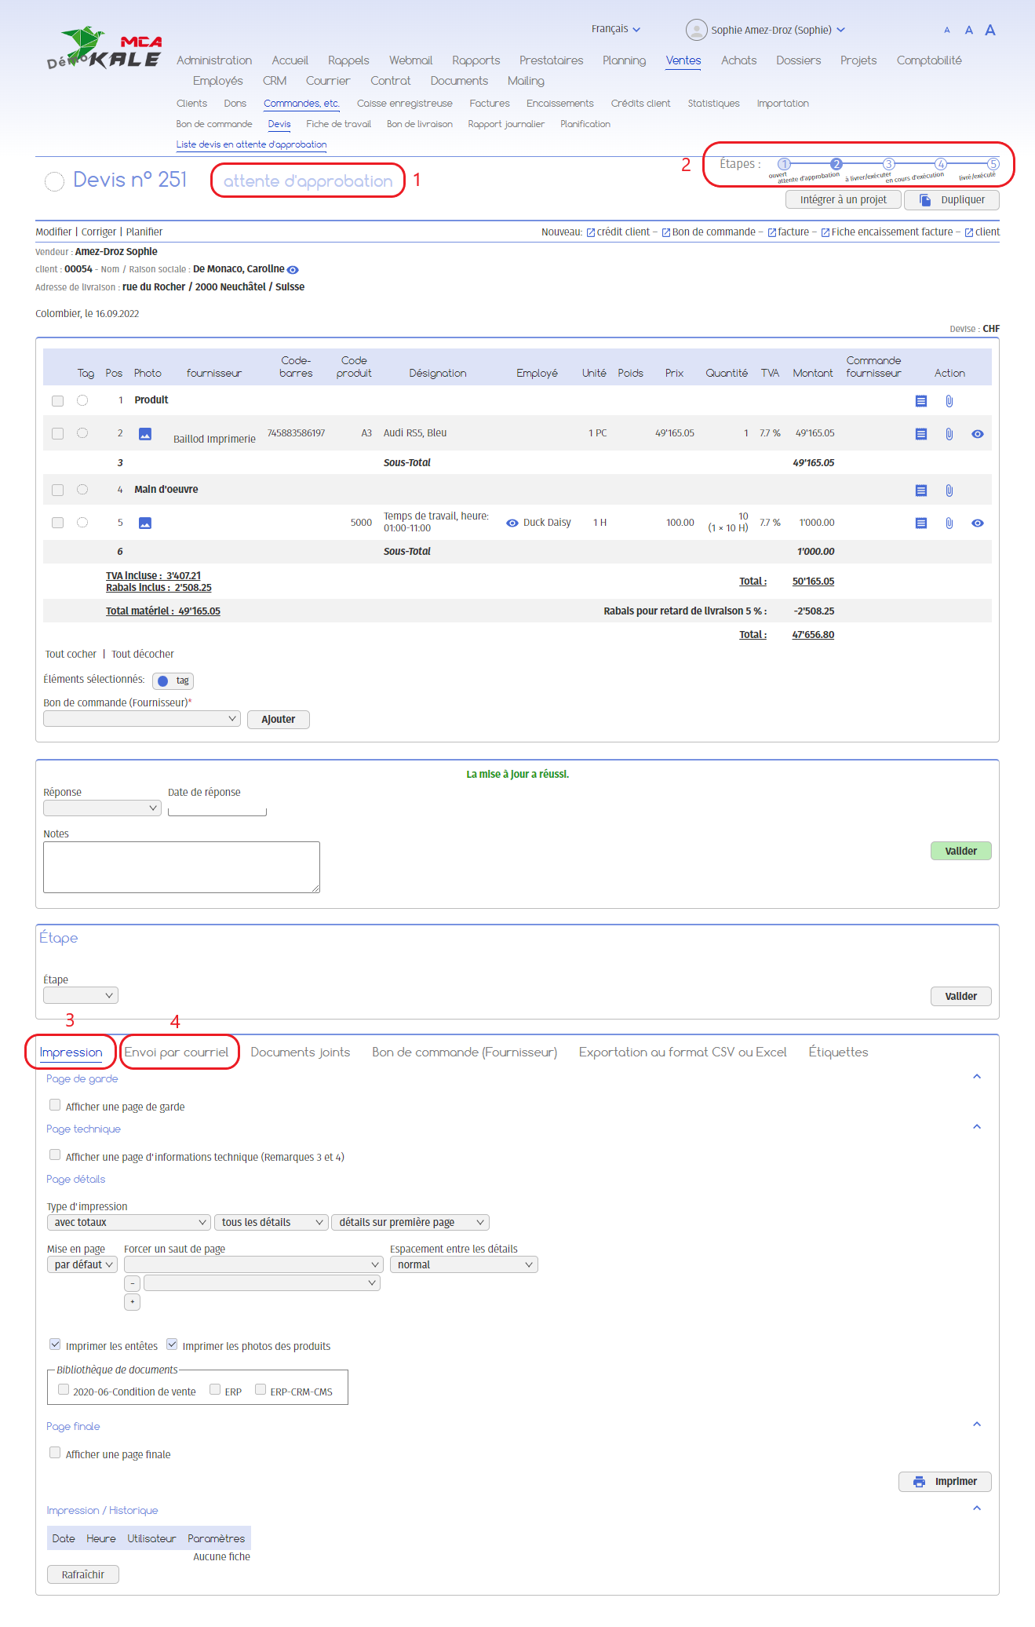This screenshot has width=1035, height=1627.
Task: Click eye icon next to Duck Daisy
Action: pyautogui.click(x=512, y=523)
